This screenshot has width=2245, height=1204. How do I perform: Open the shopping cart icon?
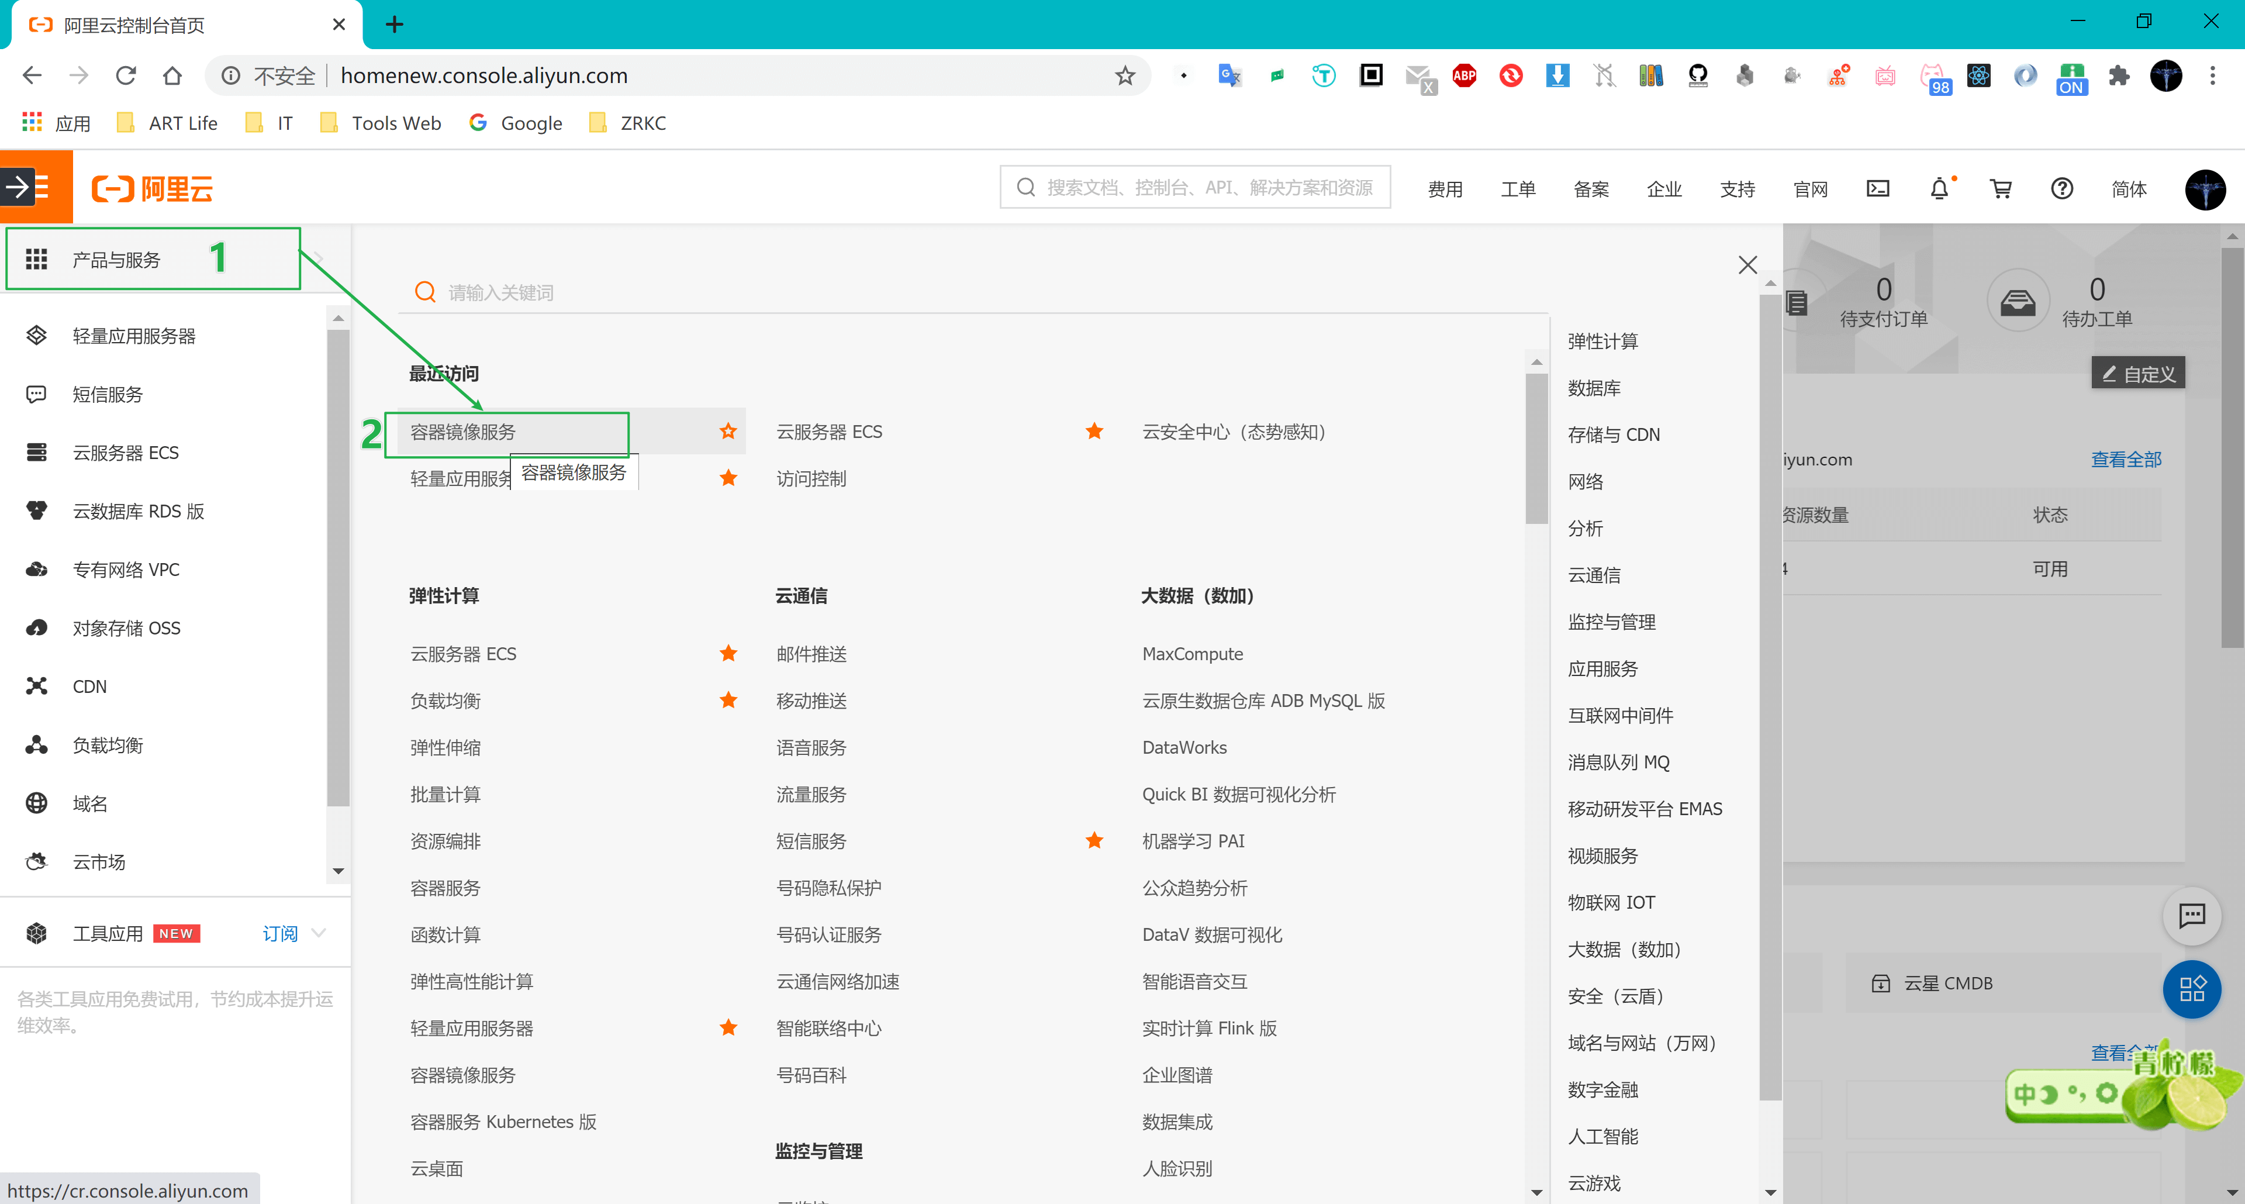[x=2000, y=188]
